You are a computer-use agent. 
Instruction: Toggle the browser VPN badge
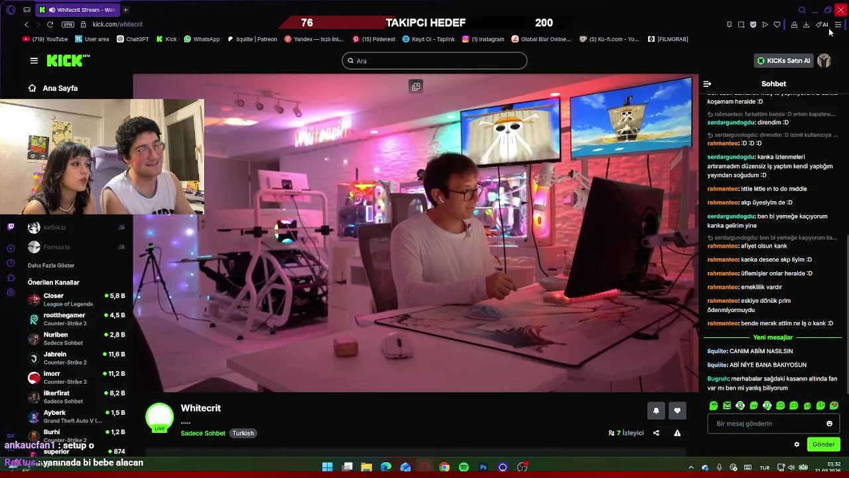68,24
